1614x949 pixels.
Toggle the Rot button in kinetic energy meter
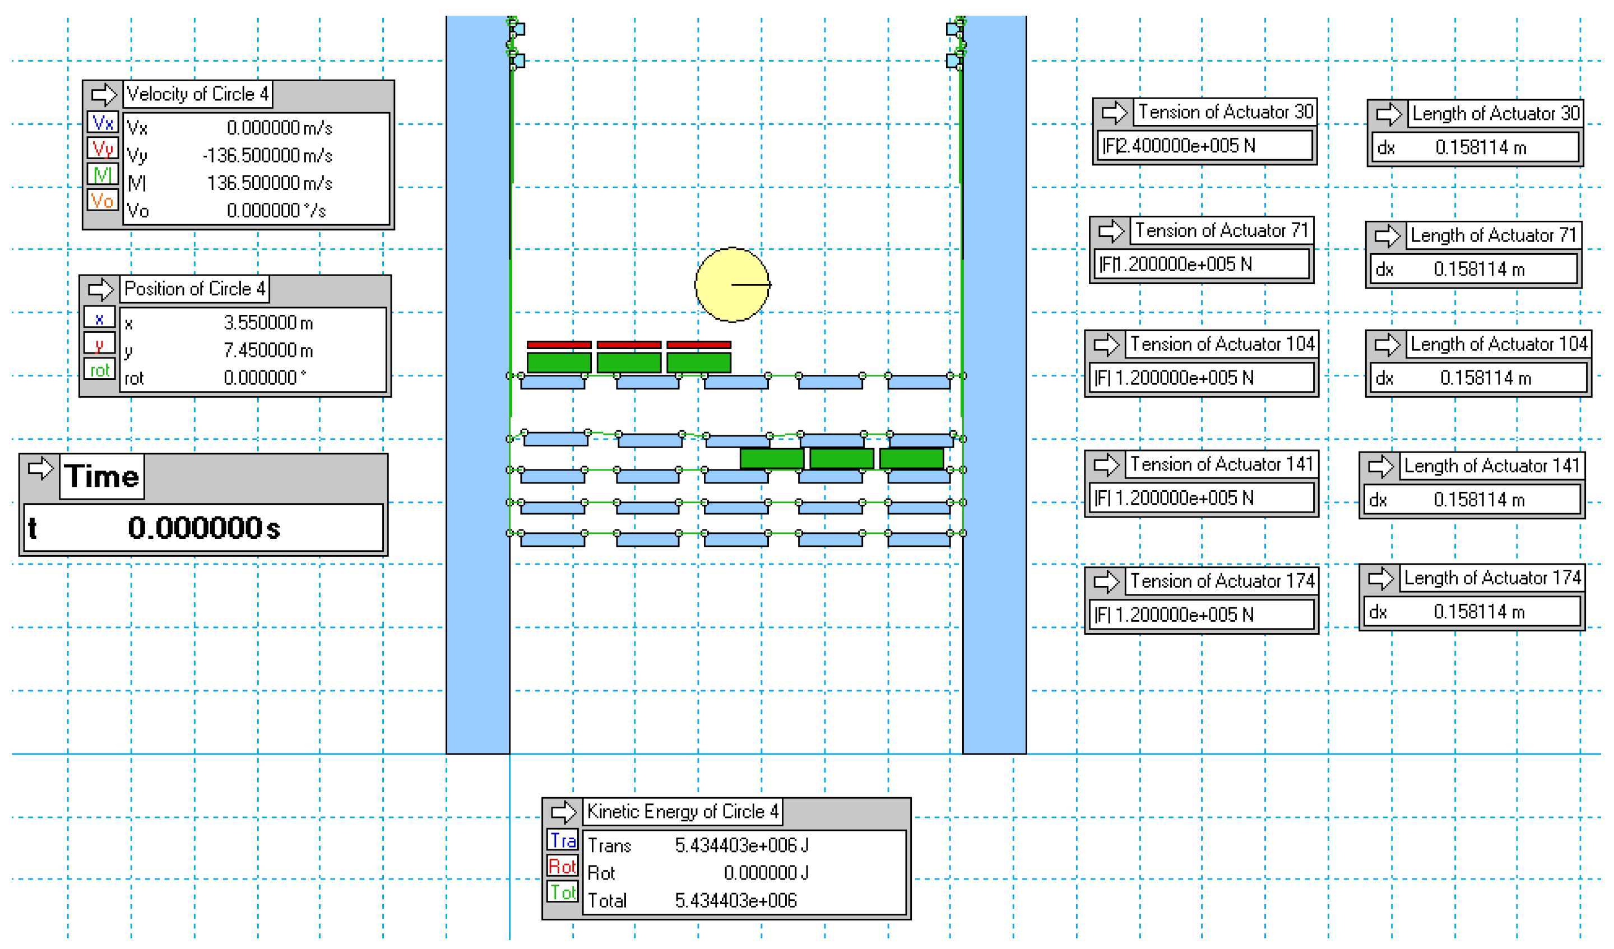click(x=563, y=867)
